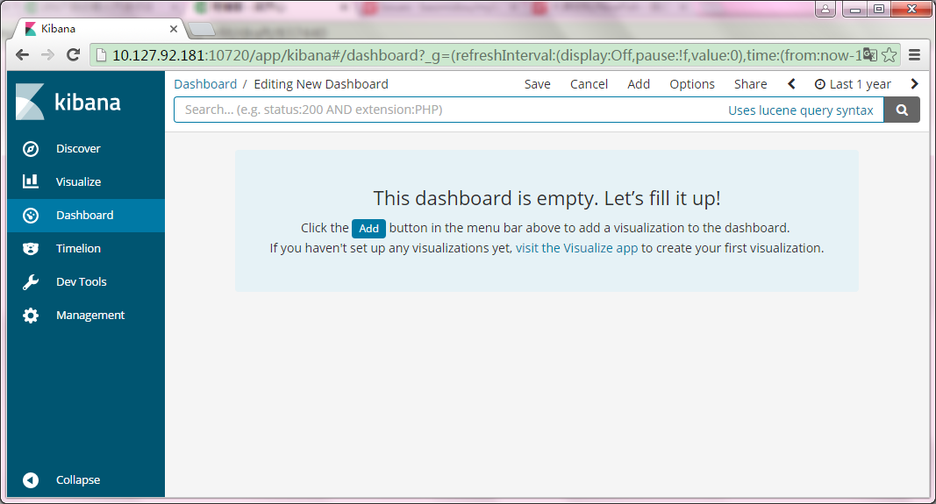Screen dimensions: 936x504
Task: Open dashboard Options
Action: [692, 84]
